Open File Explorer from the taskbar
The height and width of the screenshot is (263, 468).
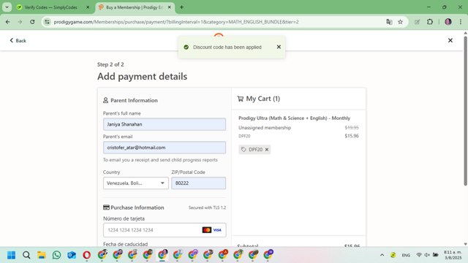[x=42, y=255]
